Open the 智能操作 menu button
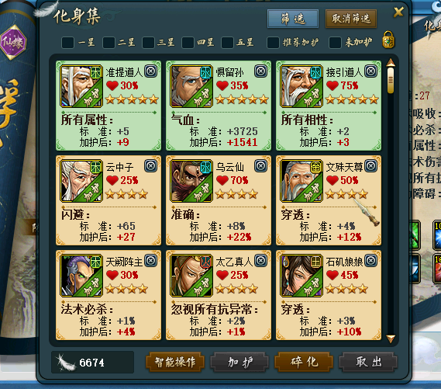The height and width of the screenshot is (389, 441). click(174, 362)
